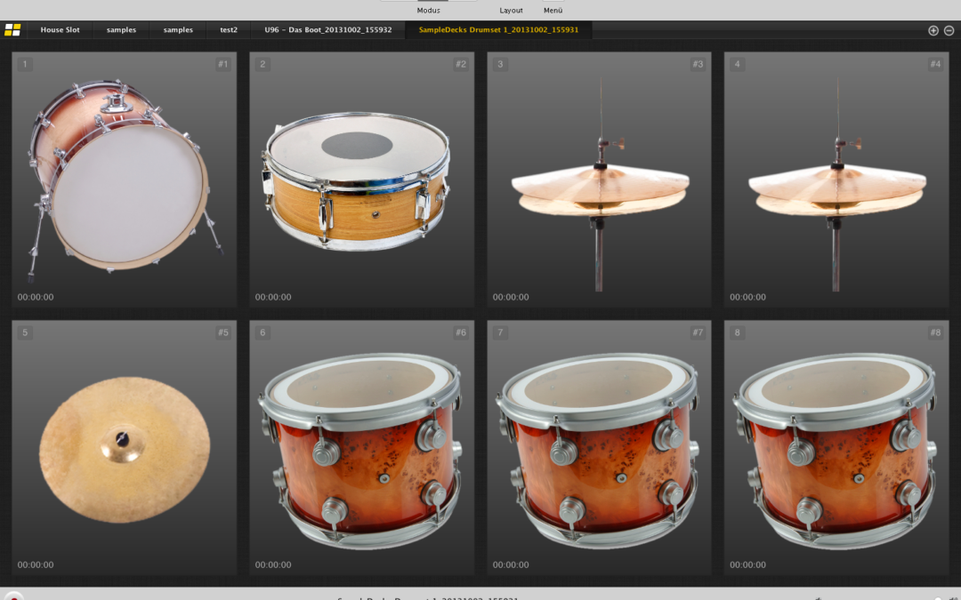This screenshot has width=961, height=600.
Task: Play the tom drum on pad 6
Action: coord(361,451)
